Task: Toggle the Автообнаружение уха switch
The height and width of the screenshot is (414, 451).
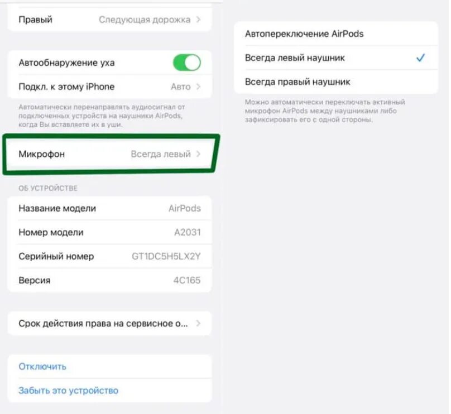Action: tap(186, 62)
